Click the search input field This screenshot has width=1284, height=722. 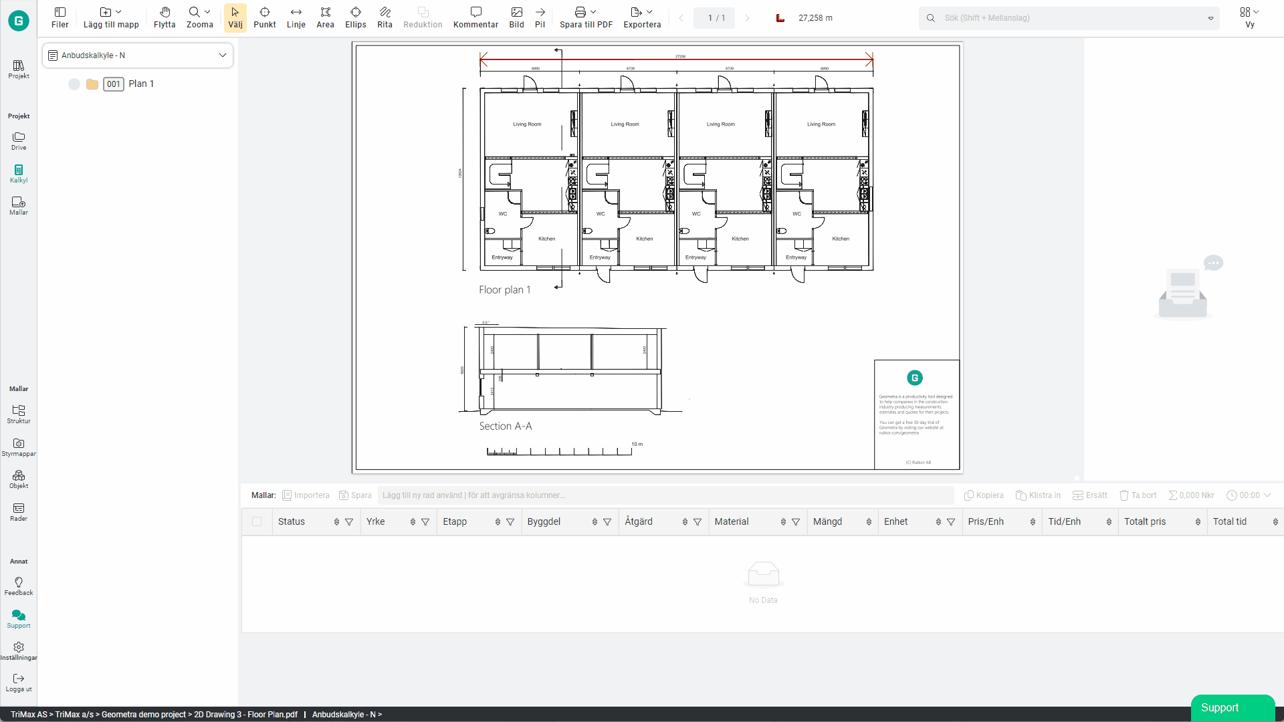click(1069, 18)
